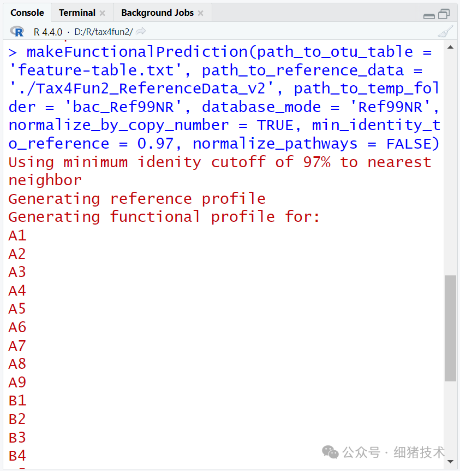Image resolution: width=460 pixels, height=471 pixels.
Task: Click the scrollbar up arrow
Action: (x=451, y=47)
